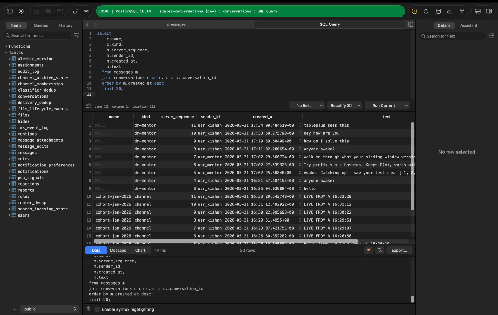
Task: Click editor settings icon beside line info
Action: [x=88, y=106]
